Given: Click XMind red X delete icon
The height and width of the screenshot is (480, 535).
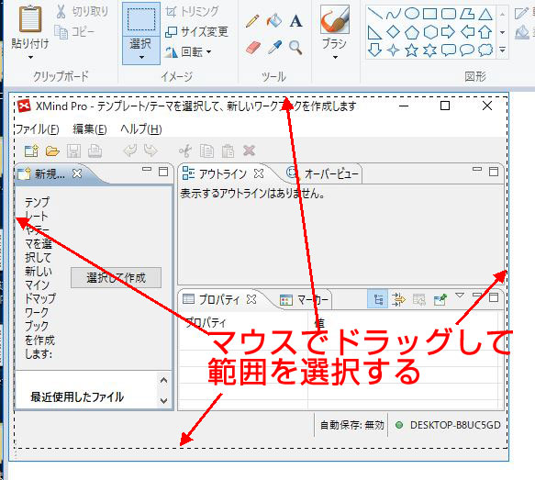Looking at the screenshot, I should (x=249, y=151).
